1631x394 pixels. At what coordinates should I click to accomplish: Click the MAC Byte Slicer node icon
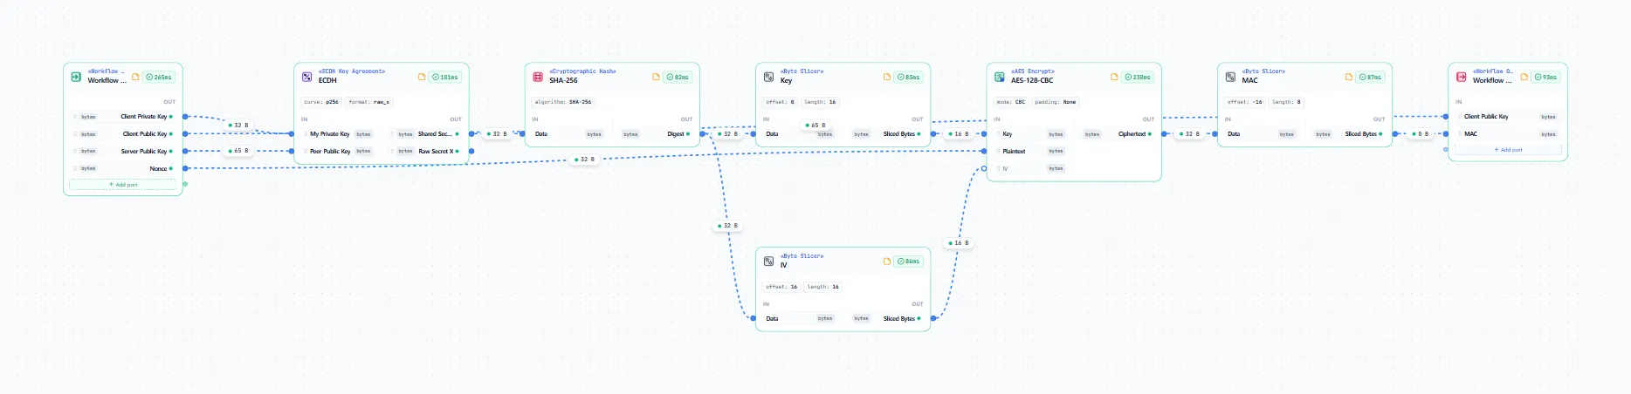point(1230,77)
